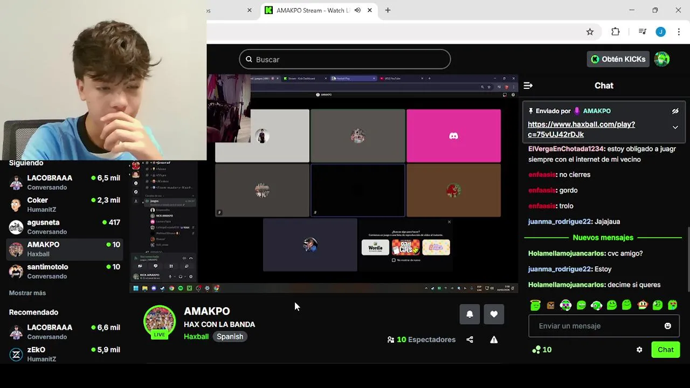690x388 pixels.
Task: Click the Obtén KICKs button
Action: tap(618, 59)
